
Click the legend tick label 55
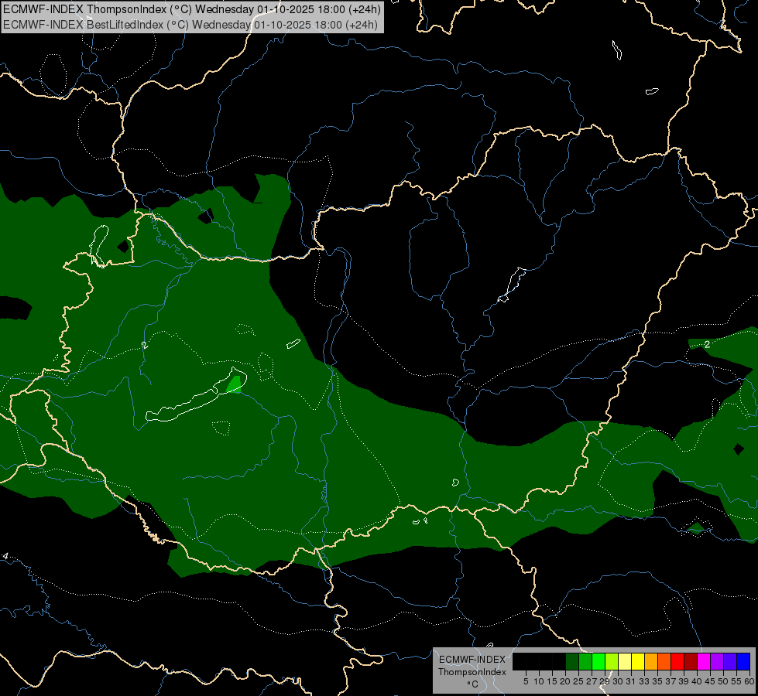[x=736, y=681]
